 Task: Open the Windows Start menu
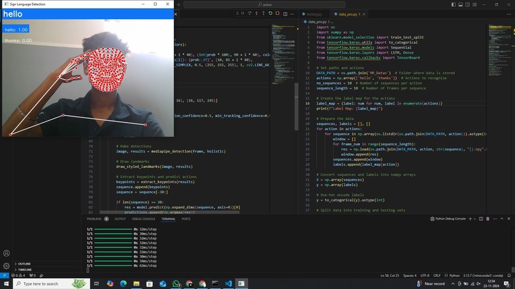tap(6, 284)
